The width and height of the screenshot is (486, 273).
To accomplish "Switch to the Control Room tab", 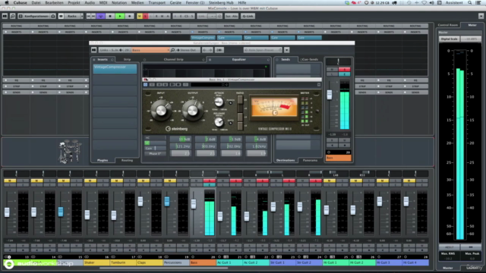I will (448, 25).
